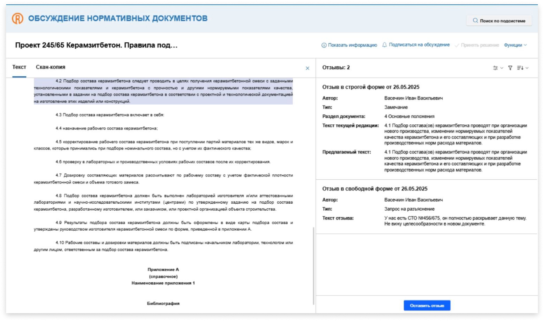Switch to the Текст tab
This screenshot has width=544, height=321.
(19, 67)
